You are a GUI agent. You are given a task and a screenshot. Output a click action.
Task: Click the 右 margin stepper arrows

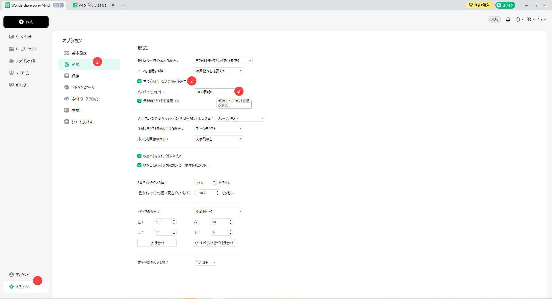coord(230,222)
